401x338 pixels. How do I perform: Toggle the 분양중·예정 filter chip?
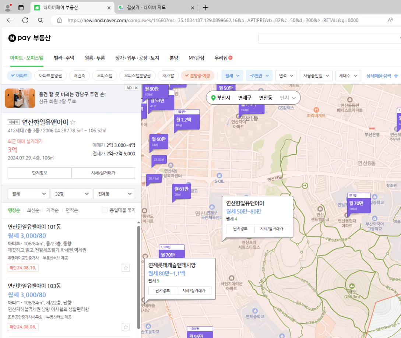(197, 75)
